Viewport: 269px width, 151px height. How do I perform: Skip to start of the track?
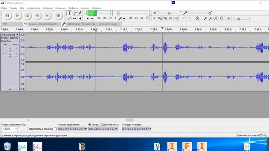point(37,16)
